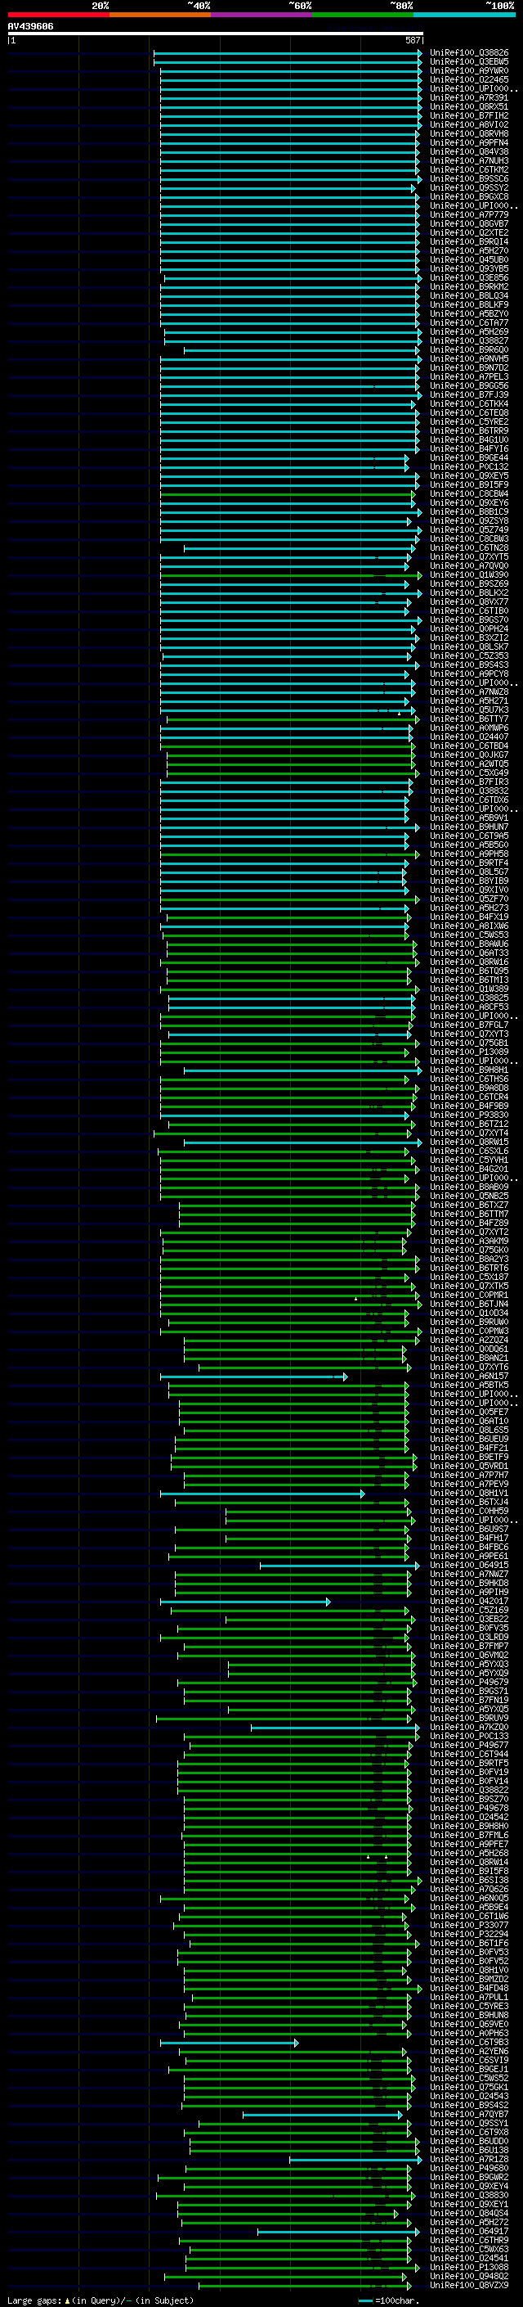Click UniRef100_B7FJ39 label
Image resolution: width=523 pixels, height=2307 pixels.
coord(469,395)
